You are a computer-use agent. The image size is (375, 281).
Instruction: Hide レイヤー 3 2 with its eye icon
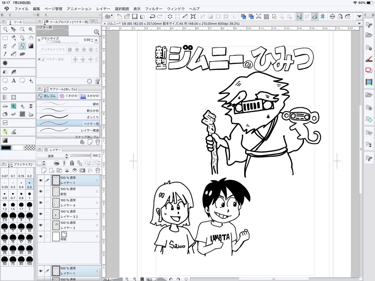[x=40, y=214]
